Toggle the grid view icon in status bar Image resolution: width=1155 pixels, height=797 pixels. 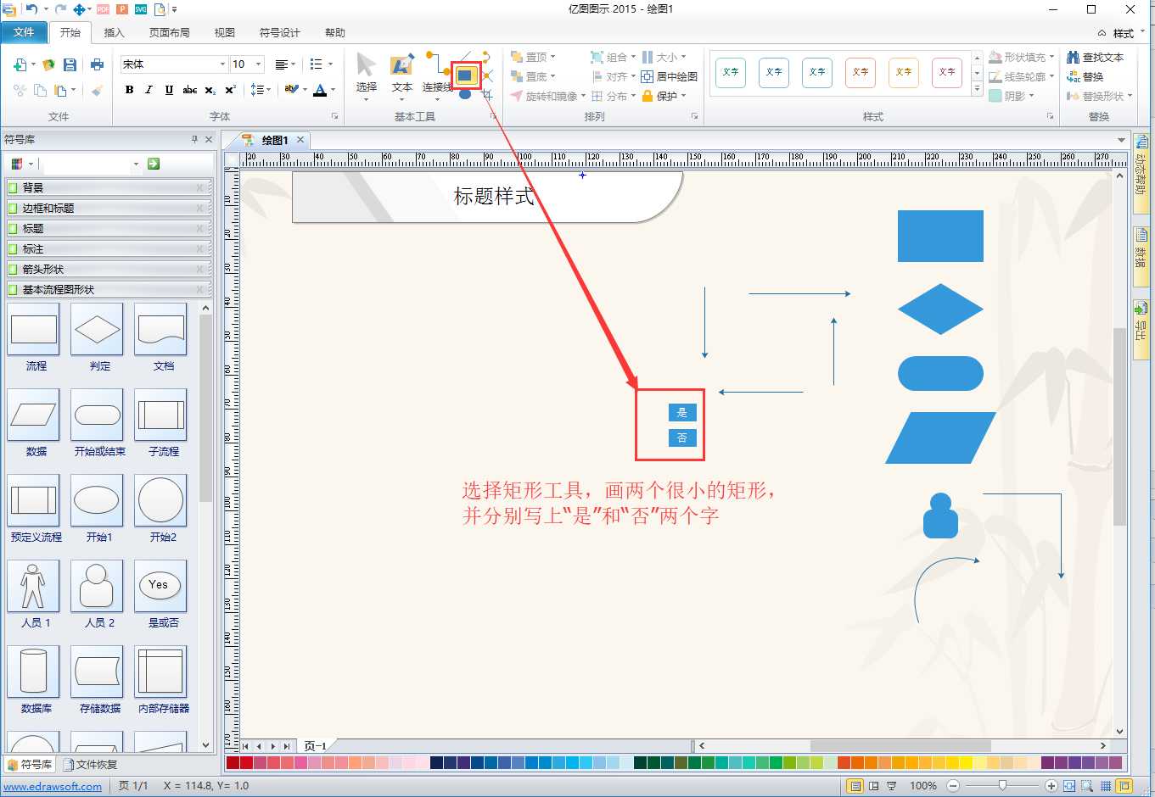coord(1106,786)
